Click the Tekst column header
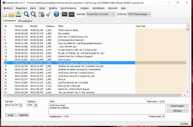193x127 pixels. pos(96,26)
